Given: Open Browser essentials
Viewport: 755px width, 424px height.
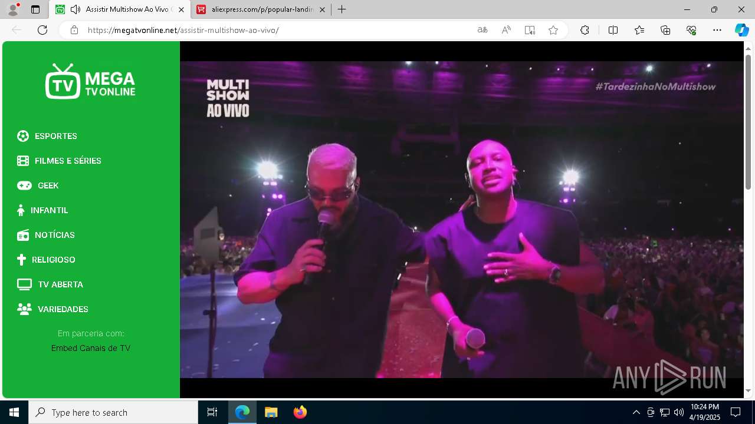Looking at the screenshot, I should click(x=691, y=30).
